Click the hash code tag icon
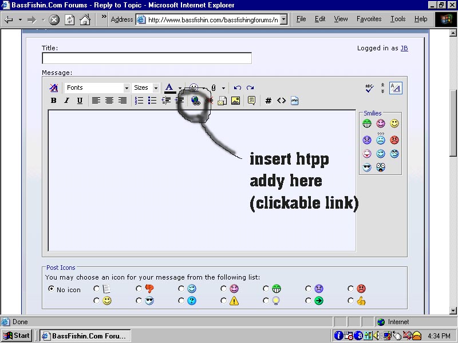The height and width of the screenshot is (343, 458). pyautogui.click(x=268, y=101)
